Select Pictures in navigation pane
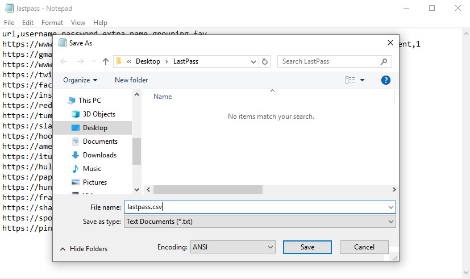This screenshot has height=279, width=470. pyautogui.click(x=95, y=182)
